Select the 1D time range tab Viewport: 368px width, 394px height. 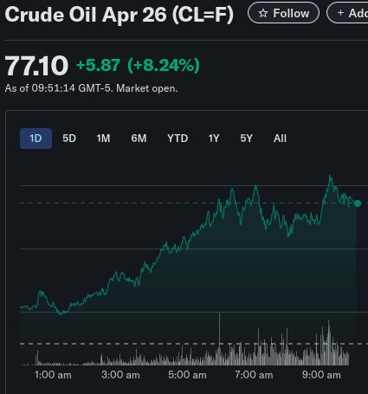point(36,139)
